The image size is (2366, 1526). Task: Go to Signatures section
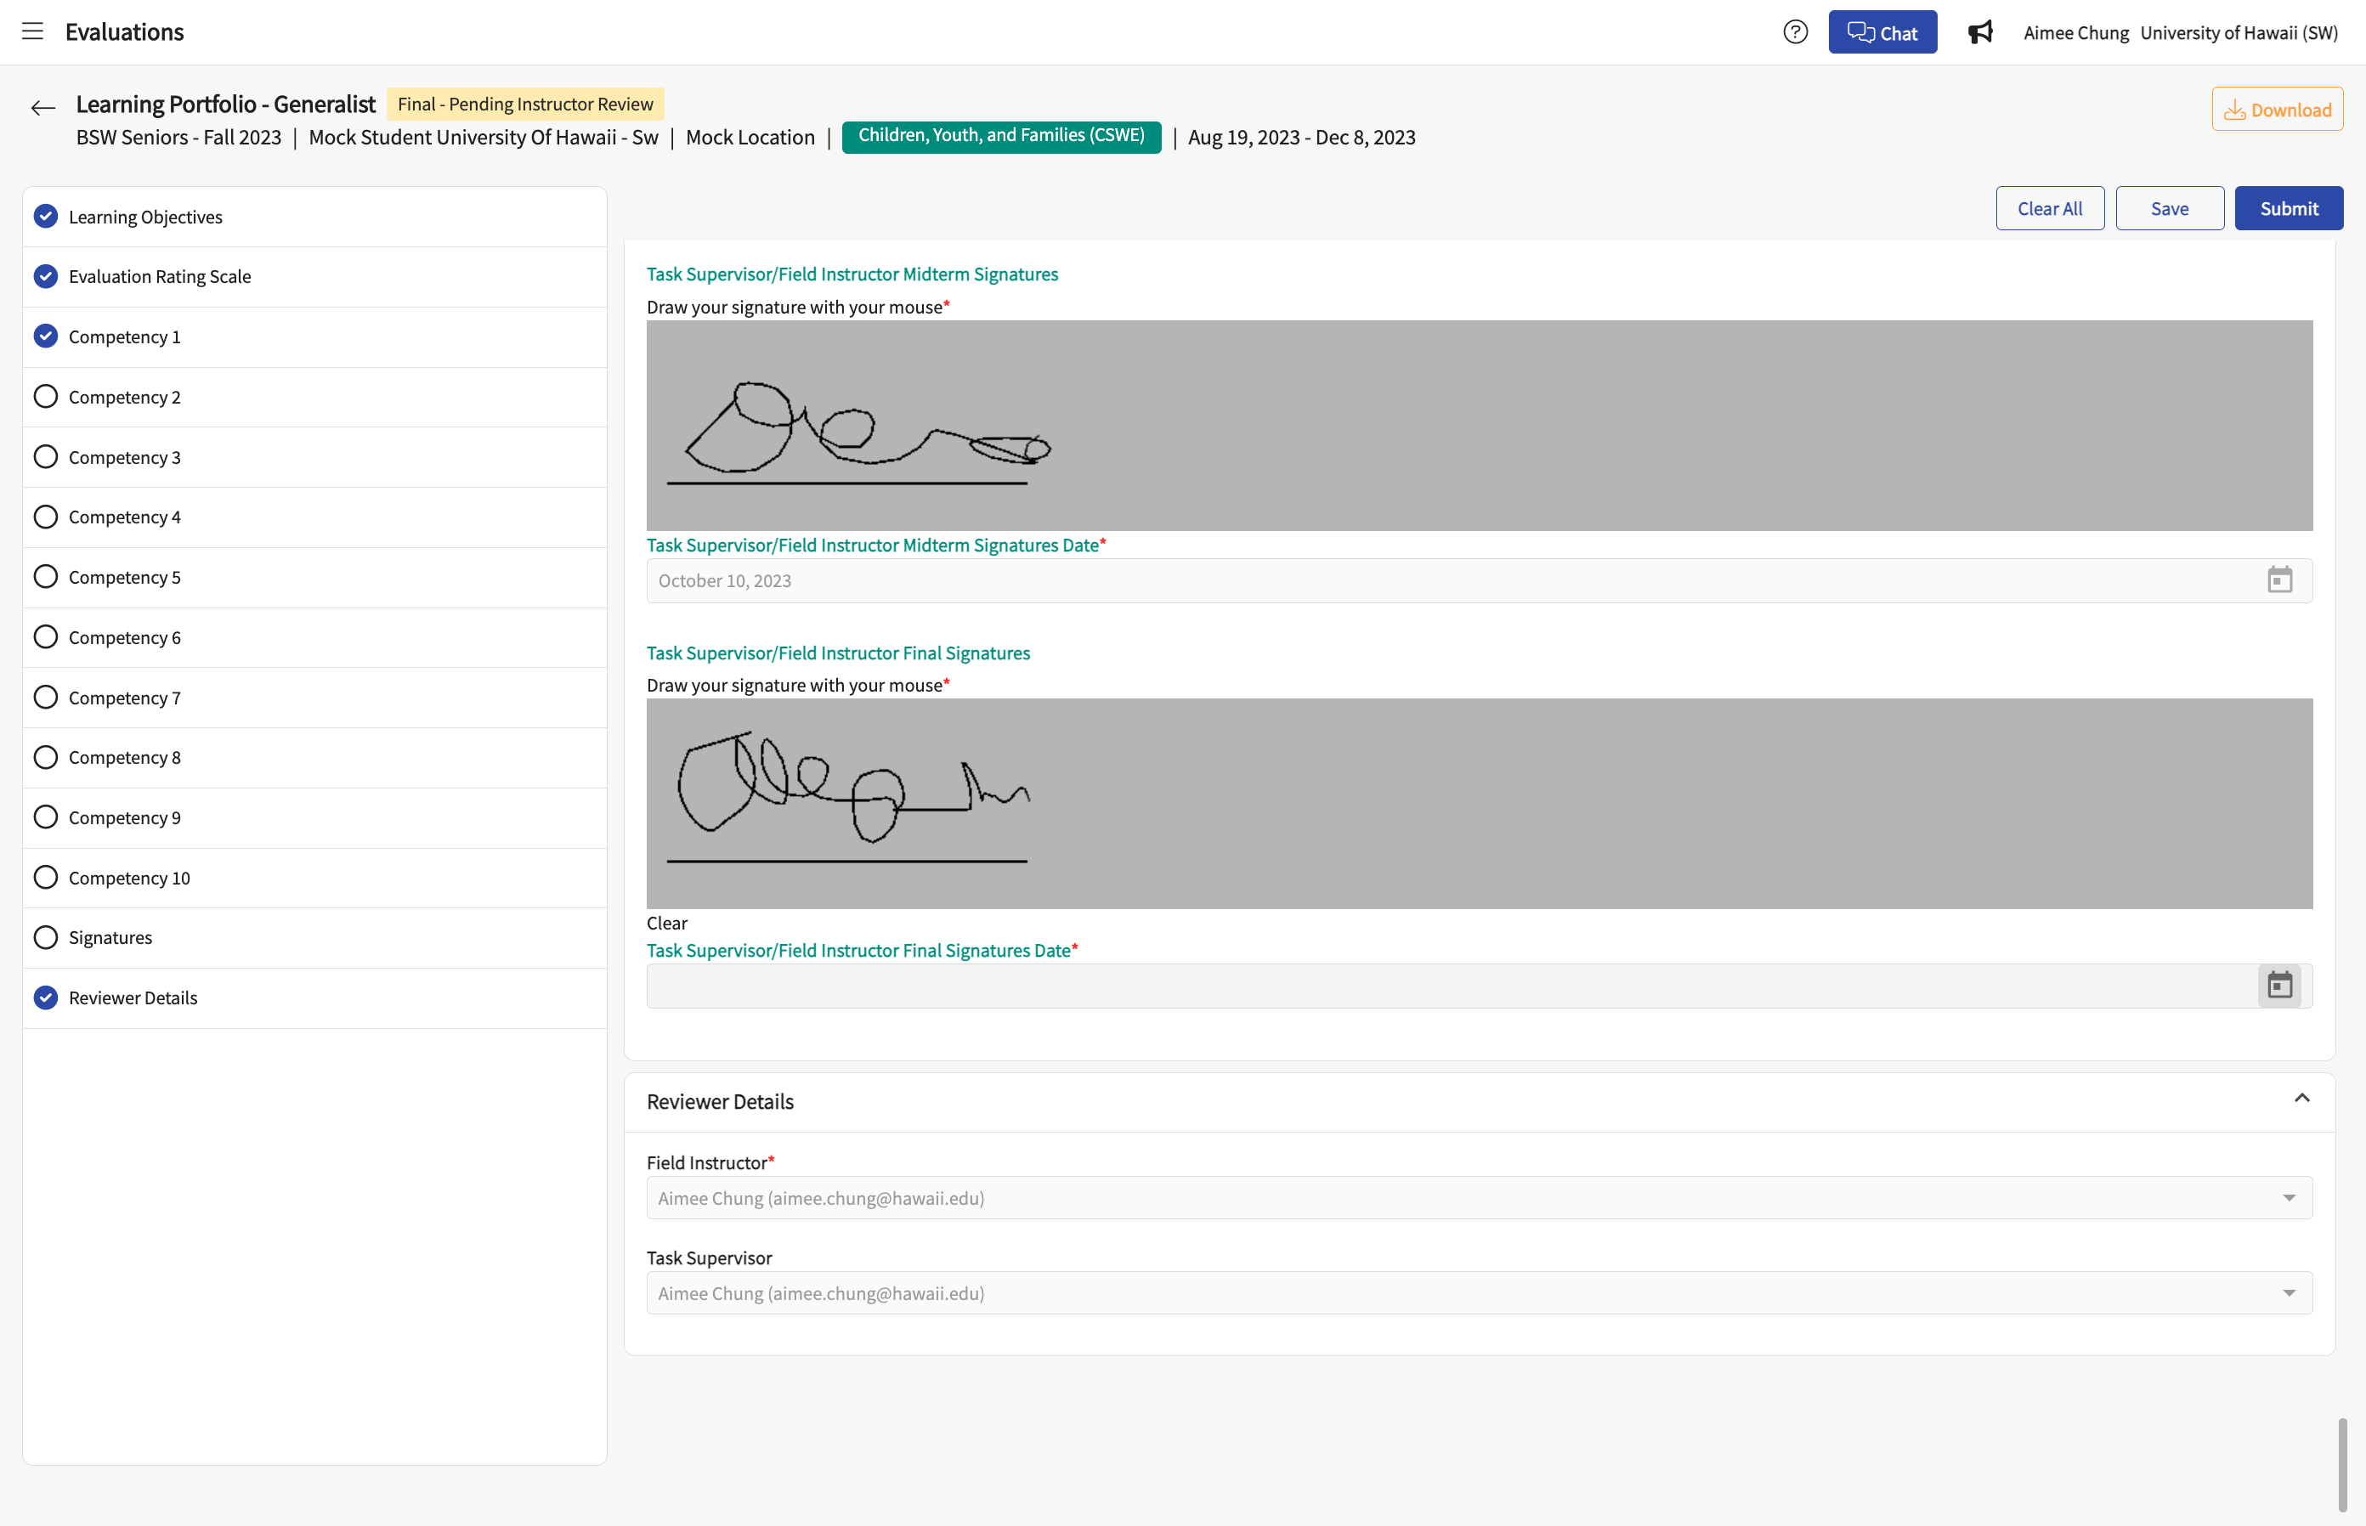tap(314, 937)
